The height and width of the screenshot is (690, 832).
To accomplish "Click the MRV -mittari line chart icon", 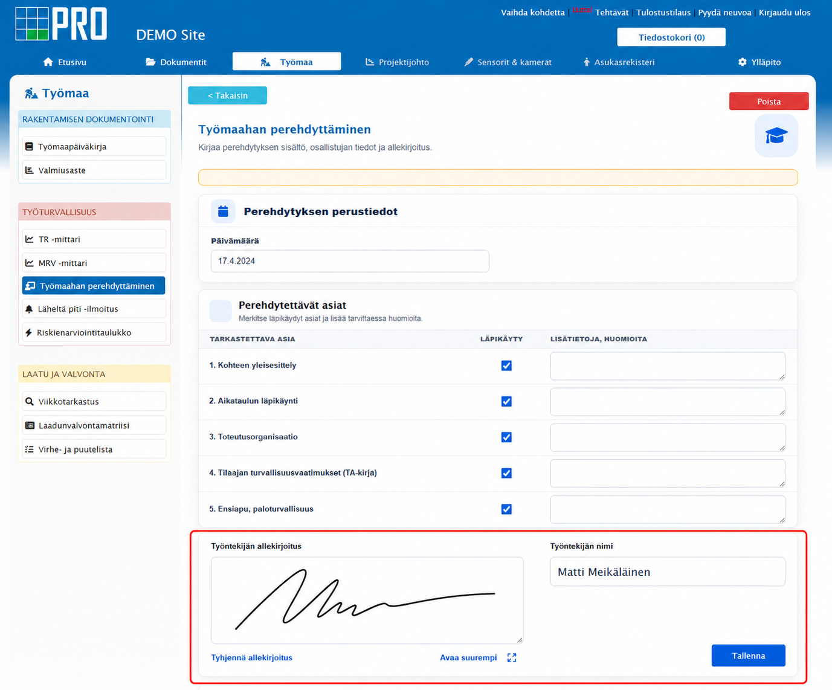I will coord(29,263).
